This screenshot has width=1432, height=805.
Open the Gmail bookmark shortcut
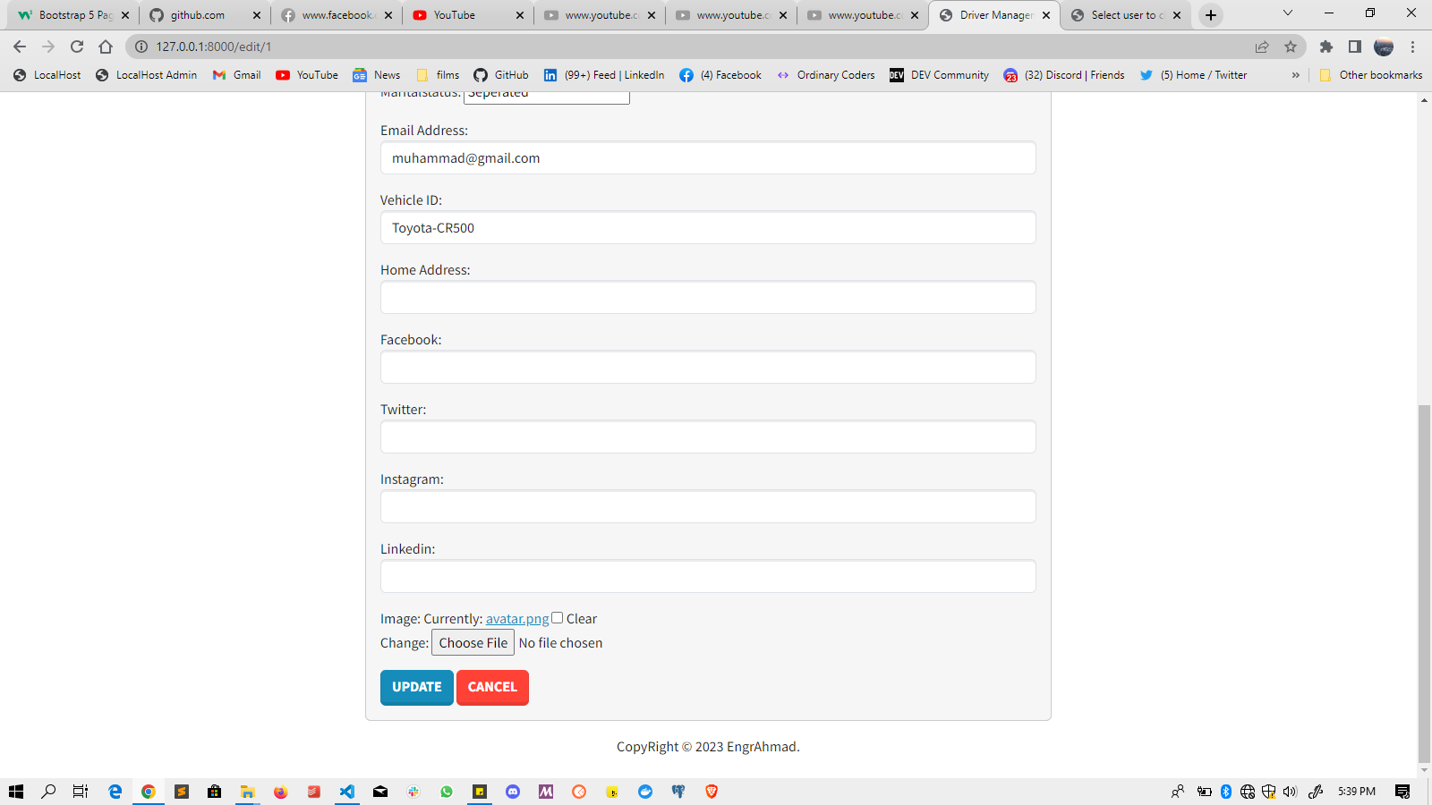click(235, 75)
